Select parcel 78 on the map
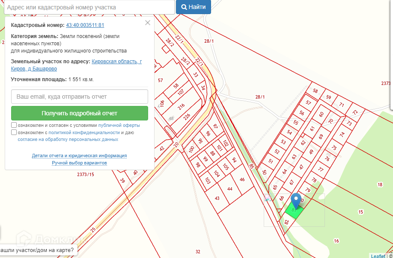Viewport: 393px width, 258px height. tap(314, 180)
